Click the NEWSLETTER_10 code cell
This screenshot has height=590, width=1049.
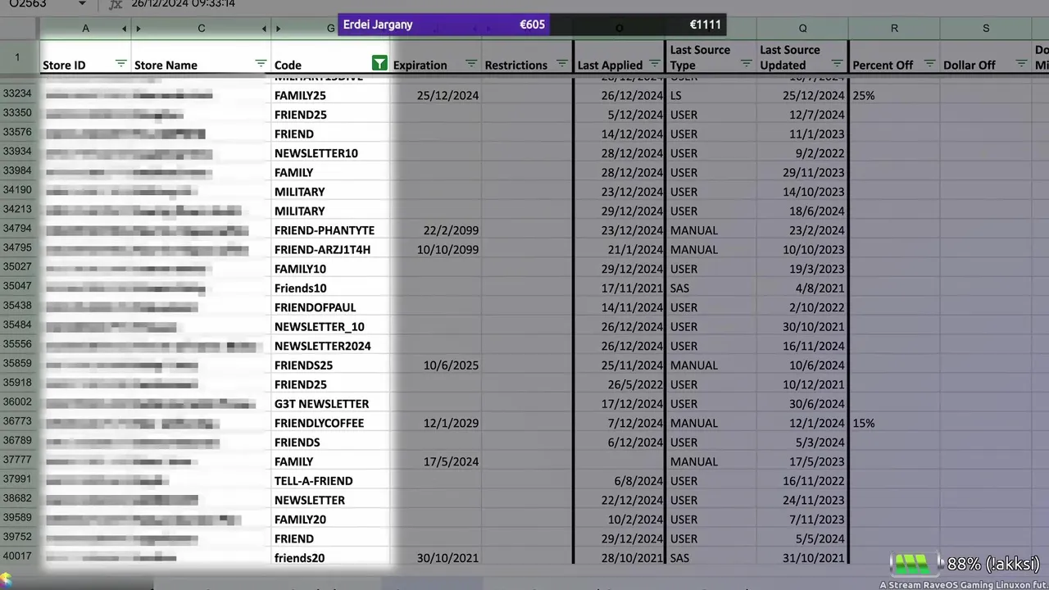point(330,326)
